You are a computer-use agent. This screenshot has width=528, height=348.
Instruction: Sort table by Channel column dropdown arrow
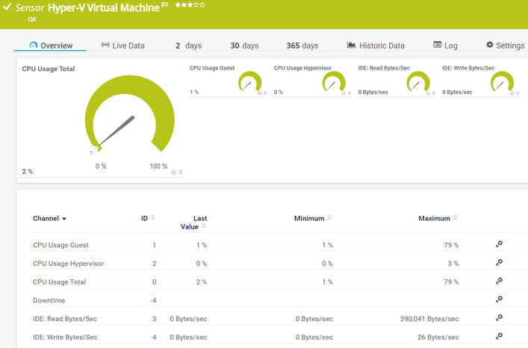[x=64, y=219]
